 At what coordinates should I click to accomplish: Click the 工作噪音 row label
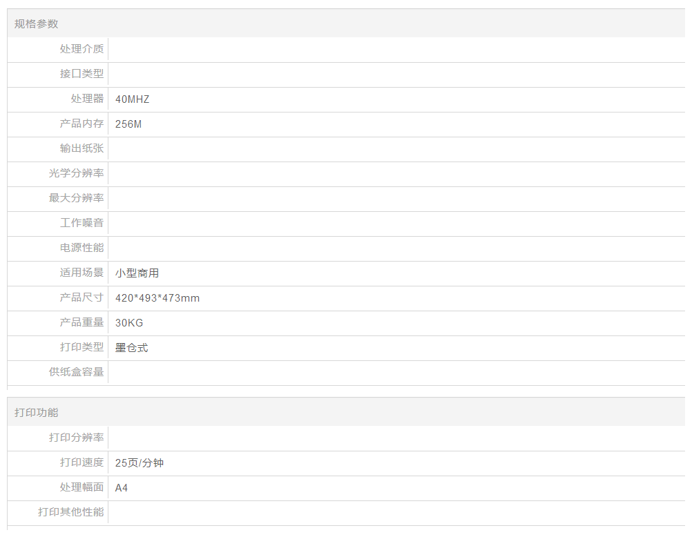coord(81,223)
